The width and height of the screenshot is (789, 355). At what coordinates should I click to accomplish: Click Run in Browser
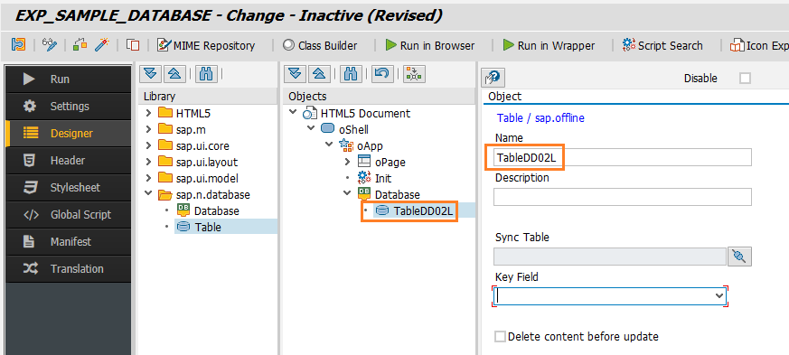click(430, 45)
